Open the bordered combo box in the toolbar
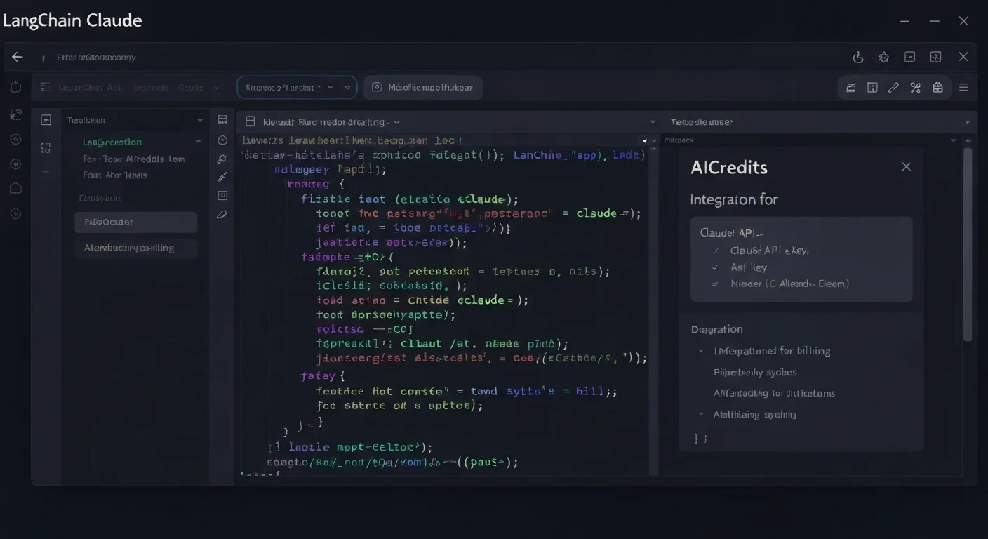 [x=297, y=88]
